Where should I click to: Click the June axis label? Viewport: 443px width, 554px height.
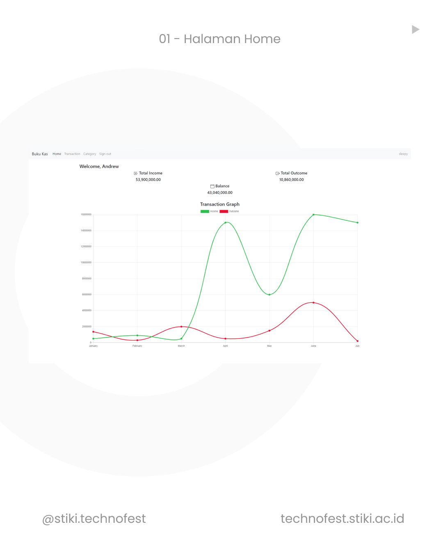[313, 346]
